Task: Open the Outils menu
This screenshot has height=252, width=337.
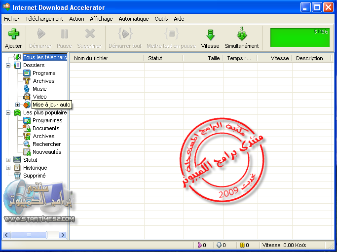Action: pyautogui.click(x=161, y=19)
